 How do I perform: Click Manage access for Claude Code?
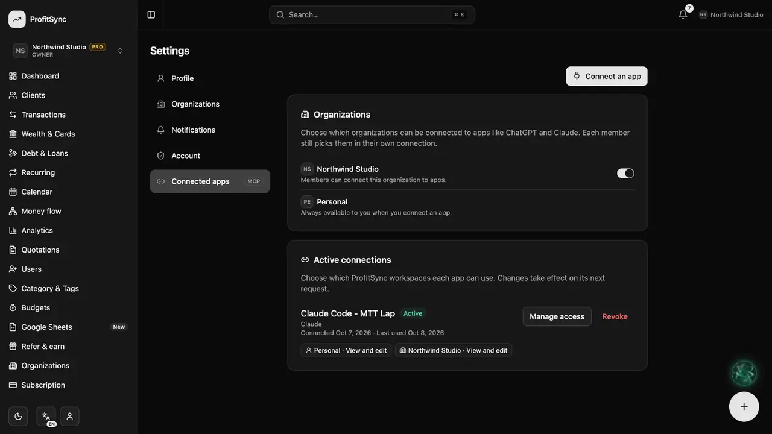point(557,316)
